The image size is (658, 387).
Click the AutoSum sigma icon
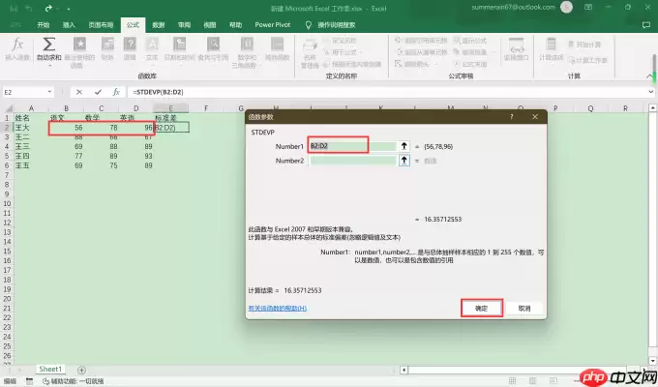(48, 45)
